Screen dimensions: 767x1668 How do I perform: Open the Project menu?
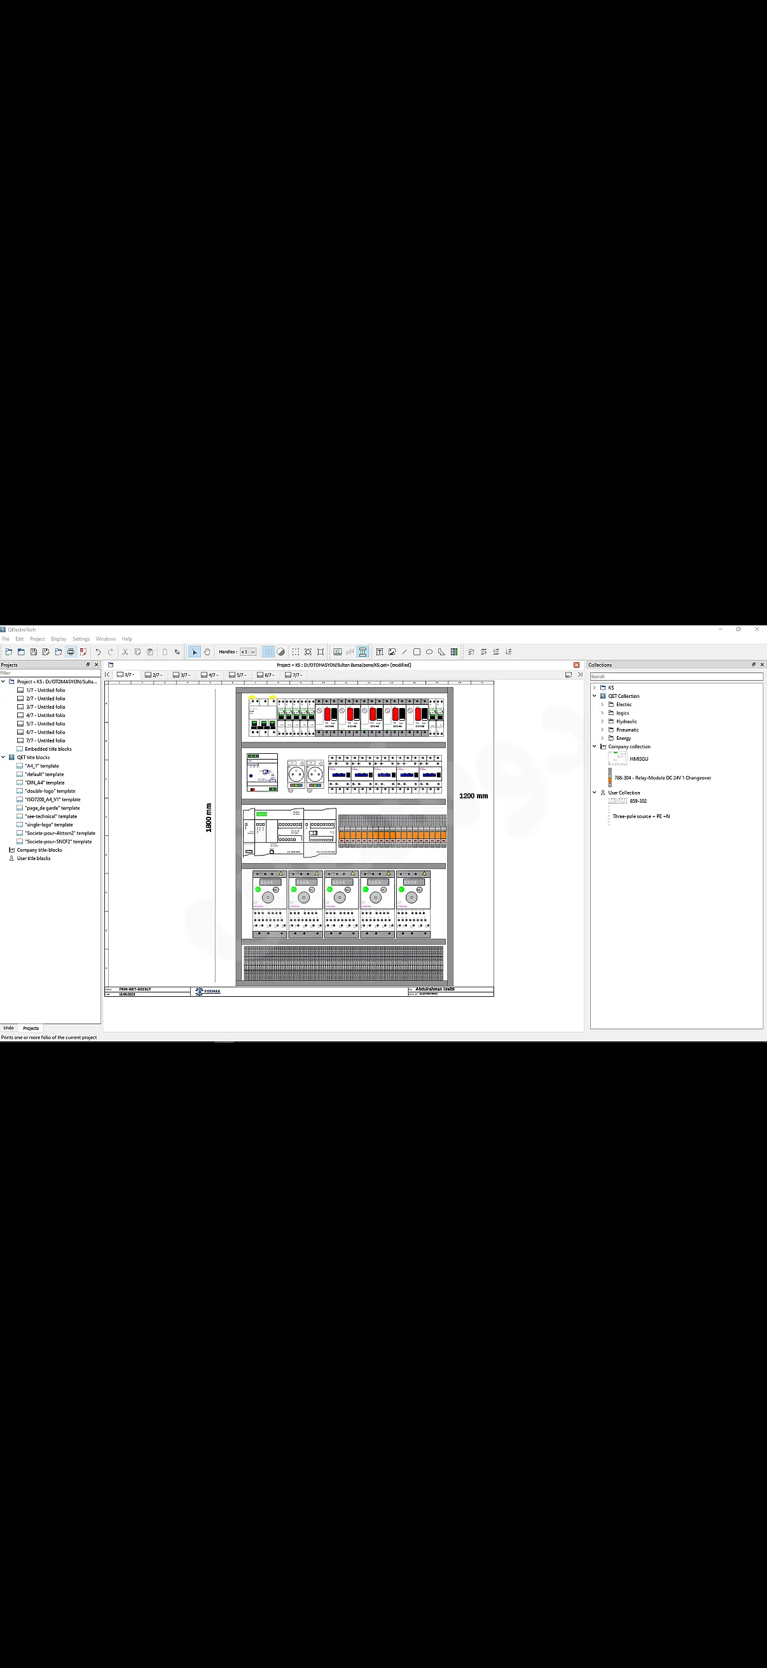(38, 639)
